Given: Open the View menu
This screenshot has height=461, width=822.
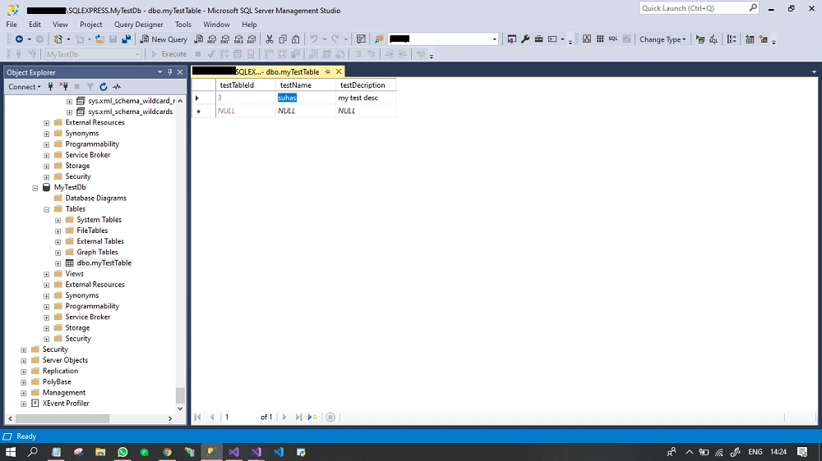Looking at the screenshot, I should (60, 25).
